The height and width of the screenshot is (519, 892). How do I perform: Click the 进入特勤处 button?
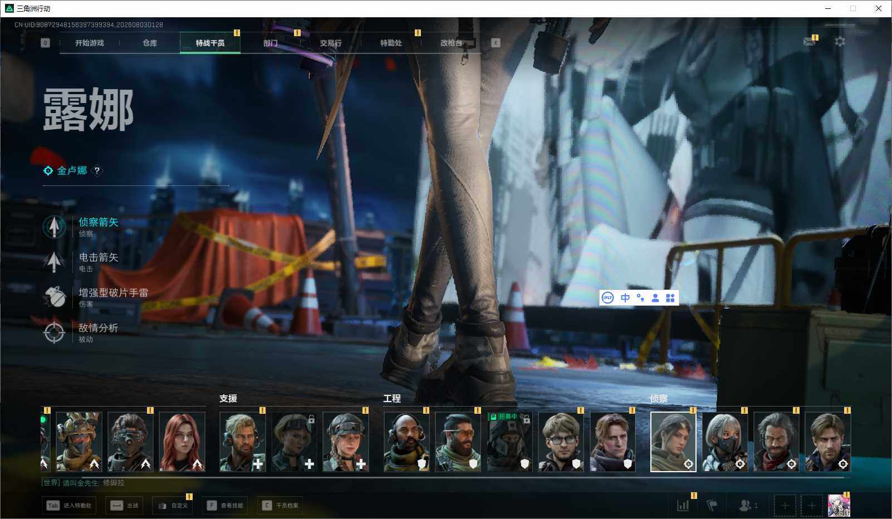point(70,506)
